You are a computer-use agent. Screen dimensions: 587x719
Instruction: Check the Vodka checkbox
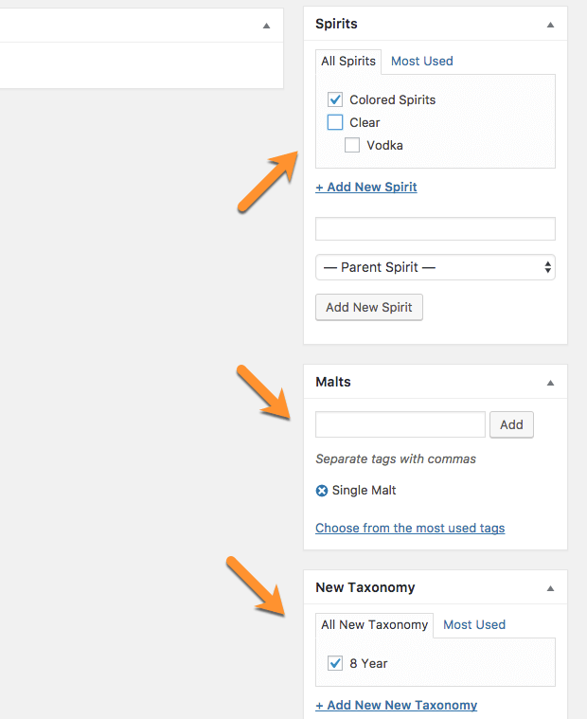point(352,145)
